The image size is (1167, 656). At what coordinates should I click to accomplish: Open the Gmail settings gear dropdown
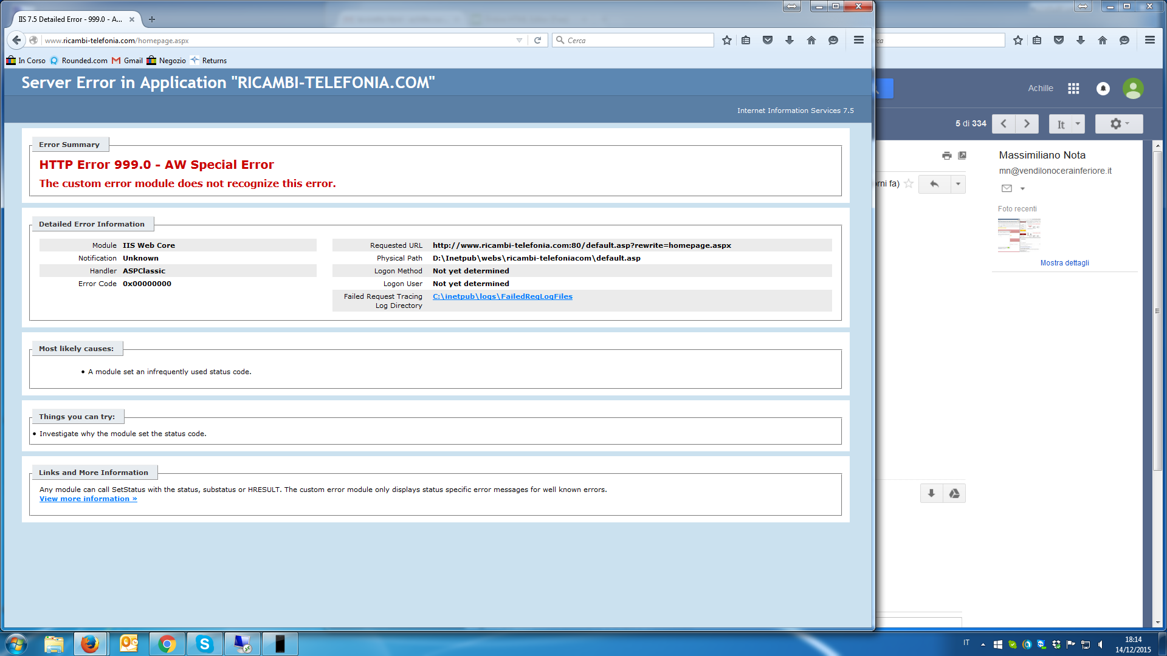pos(1118,124)
